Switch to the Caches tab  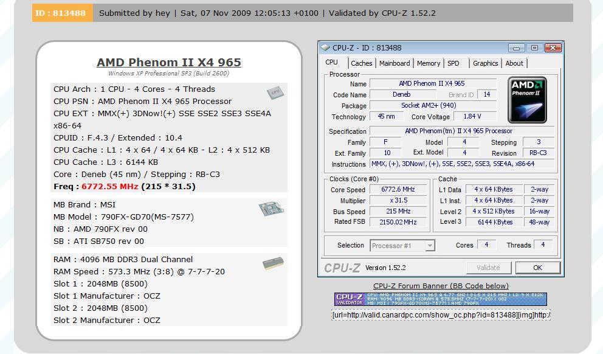pyautogui.click(x=362, y=63)
